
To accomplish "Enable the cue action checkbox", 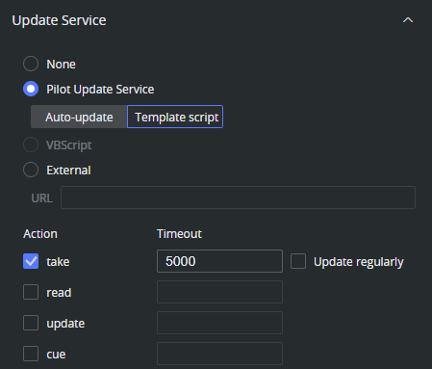I will [31, 354].
